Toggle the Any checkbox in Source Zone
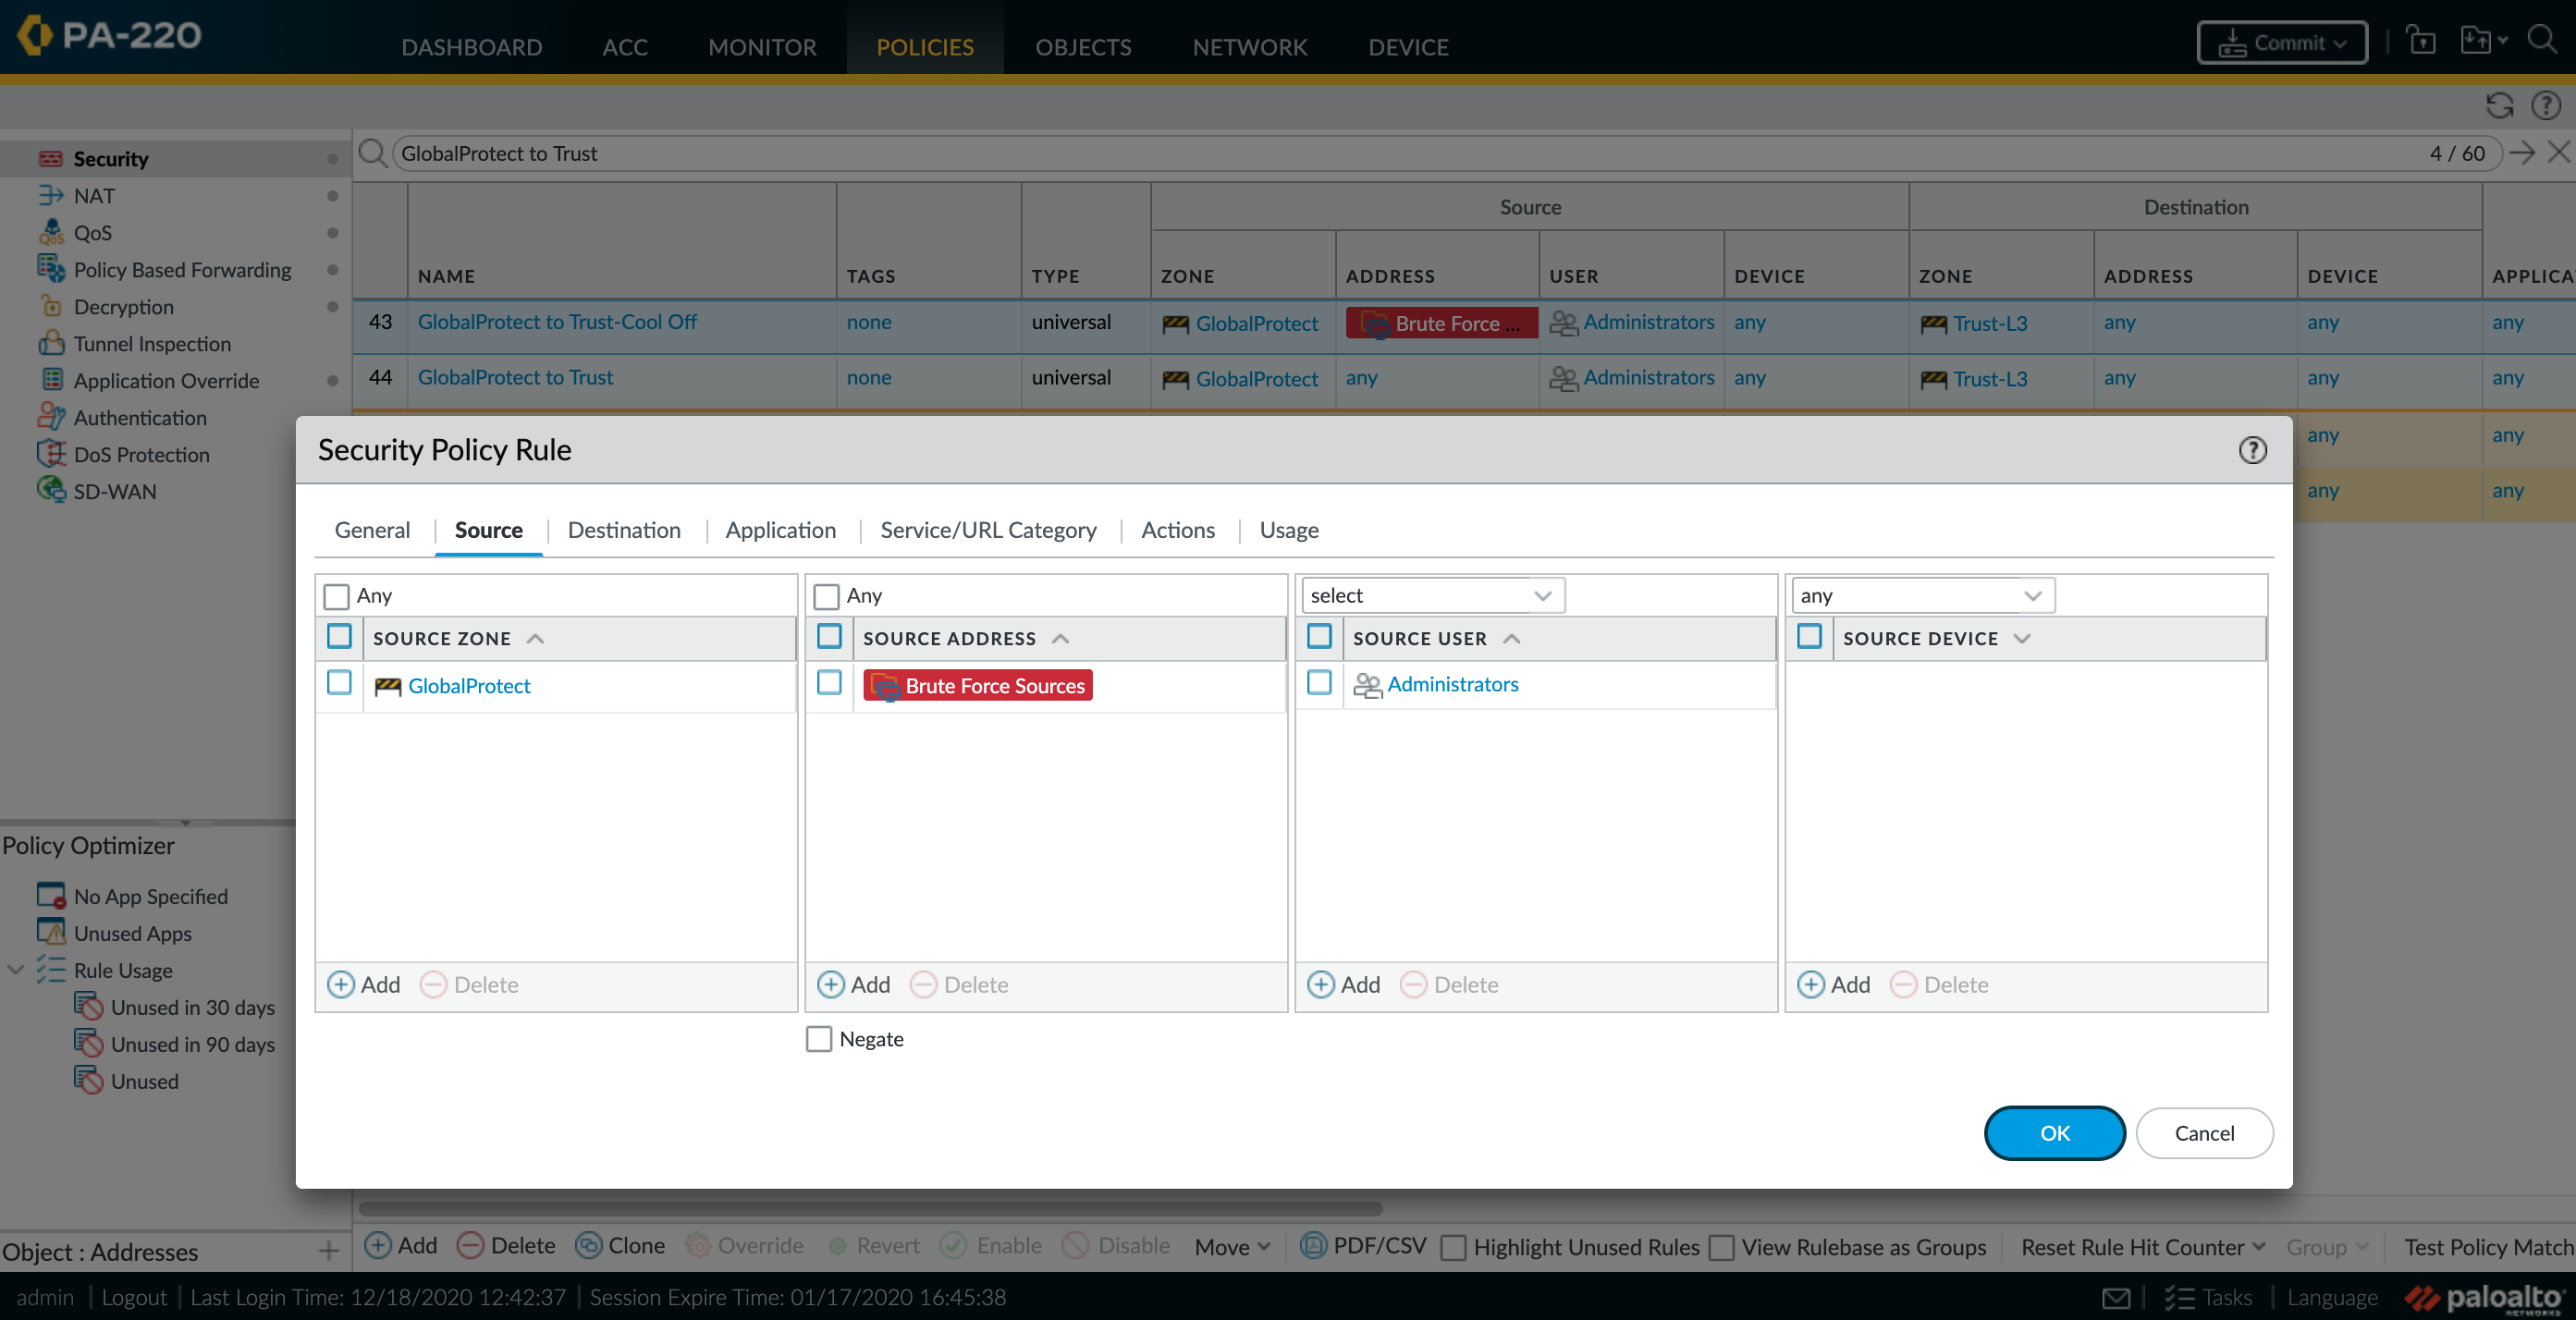The width and height of the screenshot is (2576, 1320). pos(338,594)
